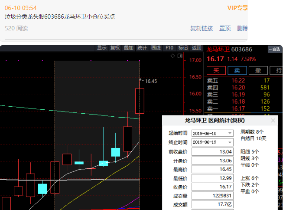Select 叠加 in the chart toolbar

[x=129, y=48]
